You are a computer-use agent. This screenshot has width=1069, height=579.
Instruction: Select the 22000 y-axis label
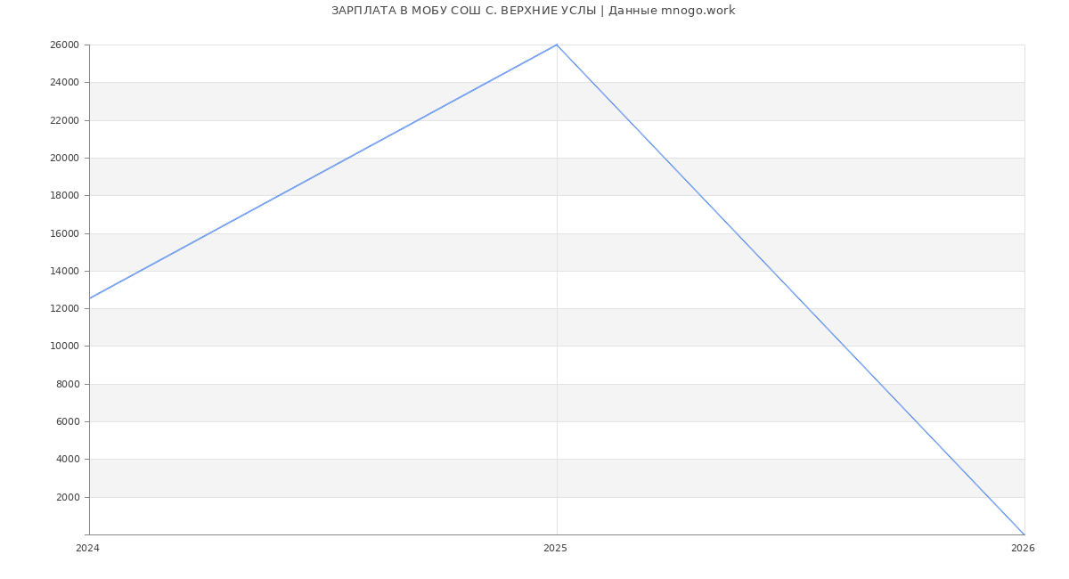pos(64,120)
